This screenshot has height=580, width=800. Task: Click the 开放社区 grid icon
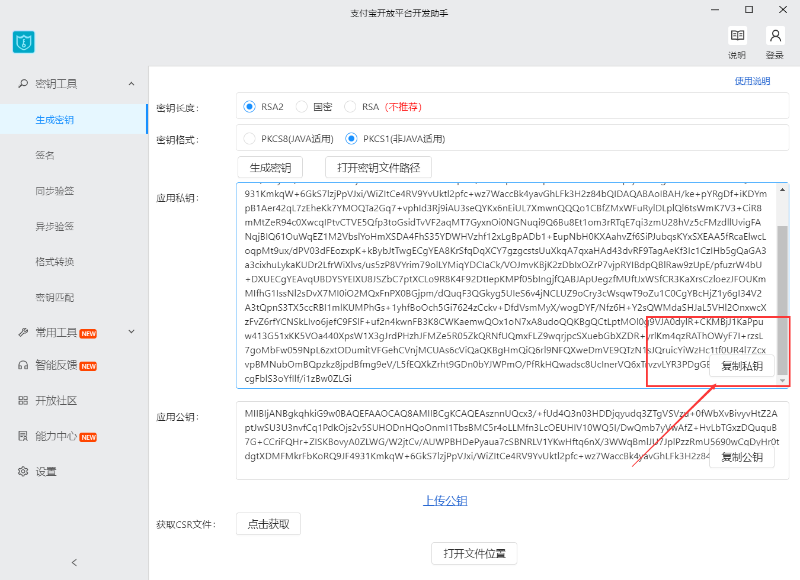(23, 401)
